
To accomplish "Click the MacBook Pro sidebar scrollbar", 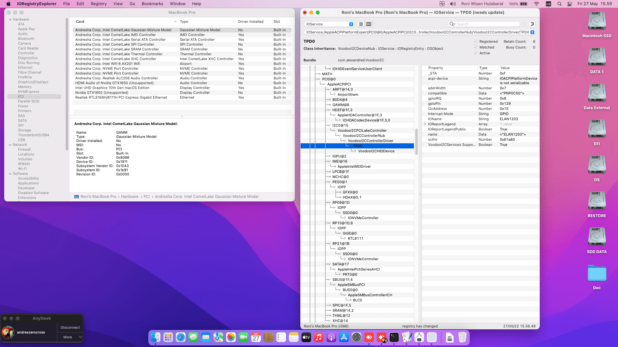I will [67, 84].
